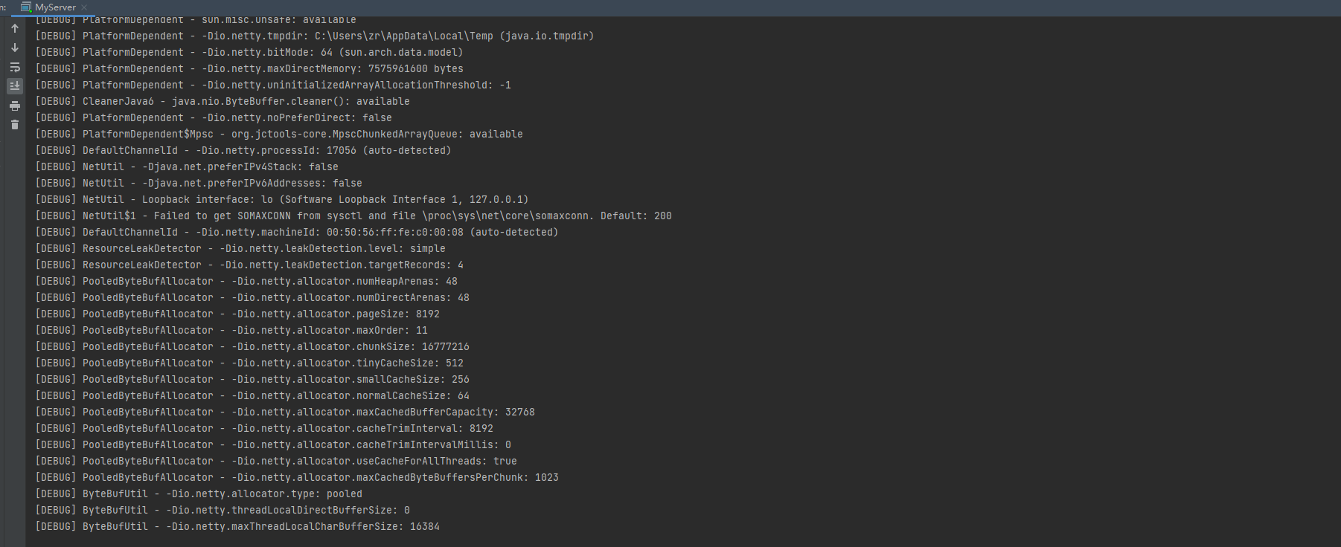This screenshot has height=547, width=1341.
Task: Click the uninitializedArrayAllocationThreshold log line
Action: tap(273, 85)
